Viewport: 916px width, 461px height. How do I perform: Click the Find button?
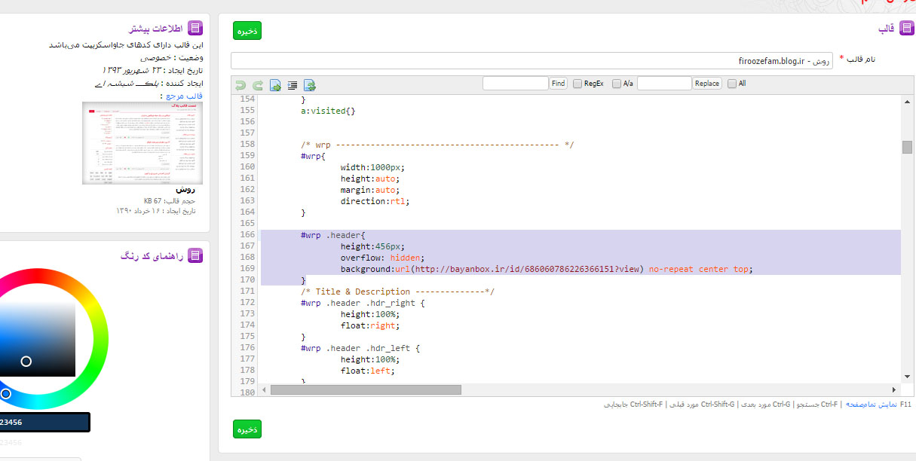(x=559, y=84)
